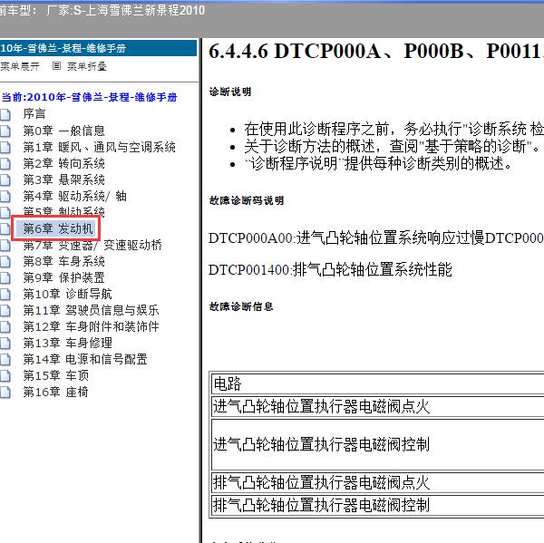Open 第11章 驾驶员信息与娱乐
Image resolution: width=544 pixels, height=543 pixels.
coord(91,310)
